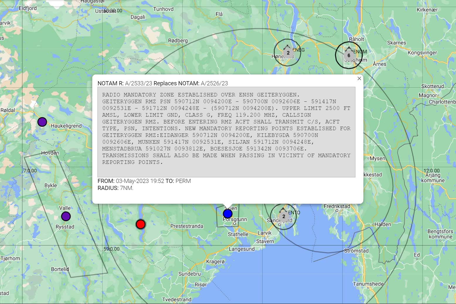Click the Kongsvinger map label

coord(422,53)
